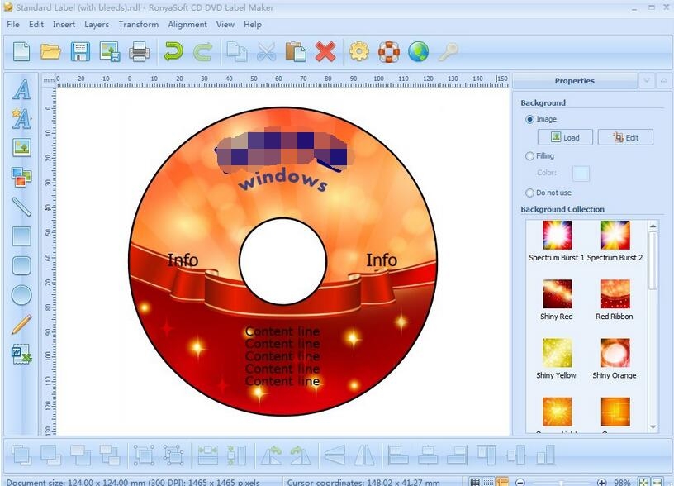Viewport: 674px width, 486px height.
Task: Click the align left edges icon
Action: tap(398, 455)
